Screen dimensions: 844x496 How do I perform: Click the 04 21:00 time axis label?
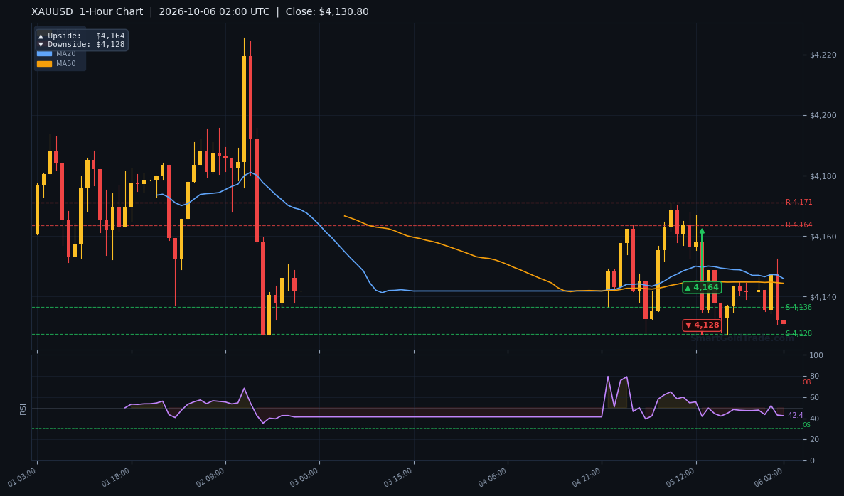(x=587, y=478)
